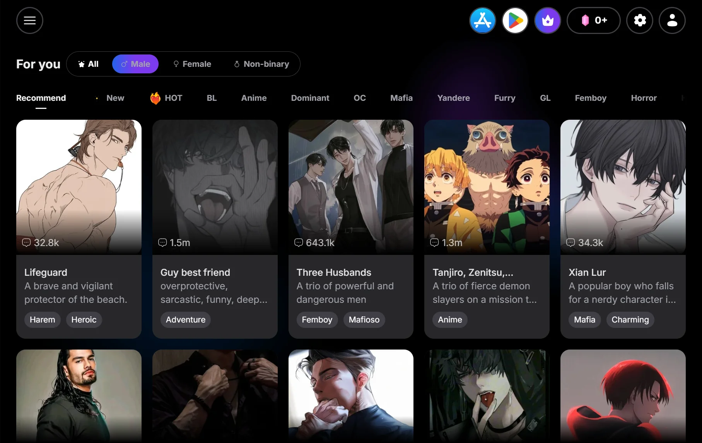
Task: Open the premium crown icon
Action: click(x=547, y=20)
